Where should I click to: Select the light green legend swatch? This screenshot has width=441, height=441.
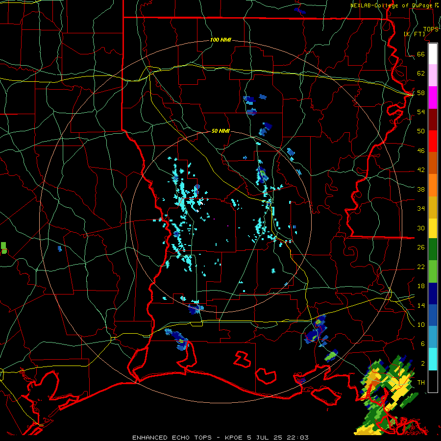coord(433,271)
